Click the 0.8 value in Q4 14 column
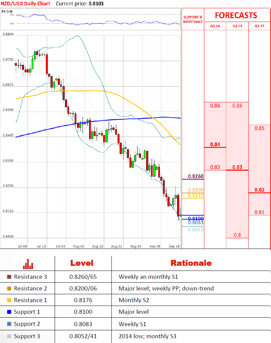 pos(237,235)
